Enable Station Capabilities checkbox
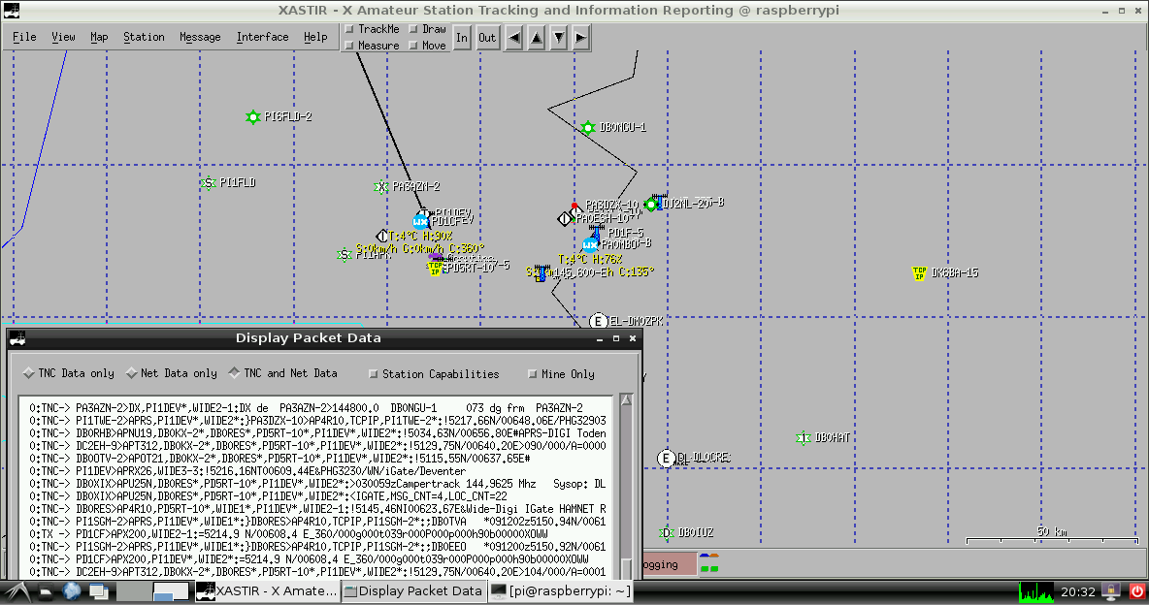 [x=374, y=374]
